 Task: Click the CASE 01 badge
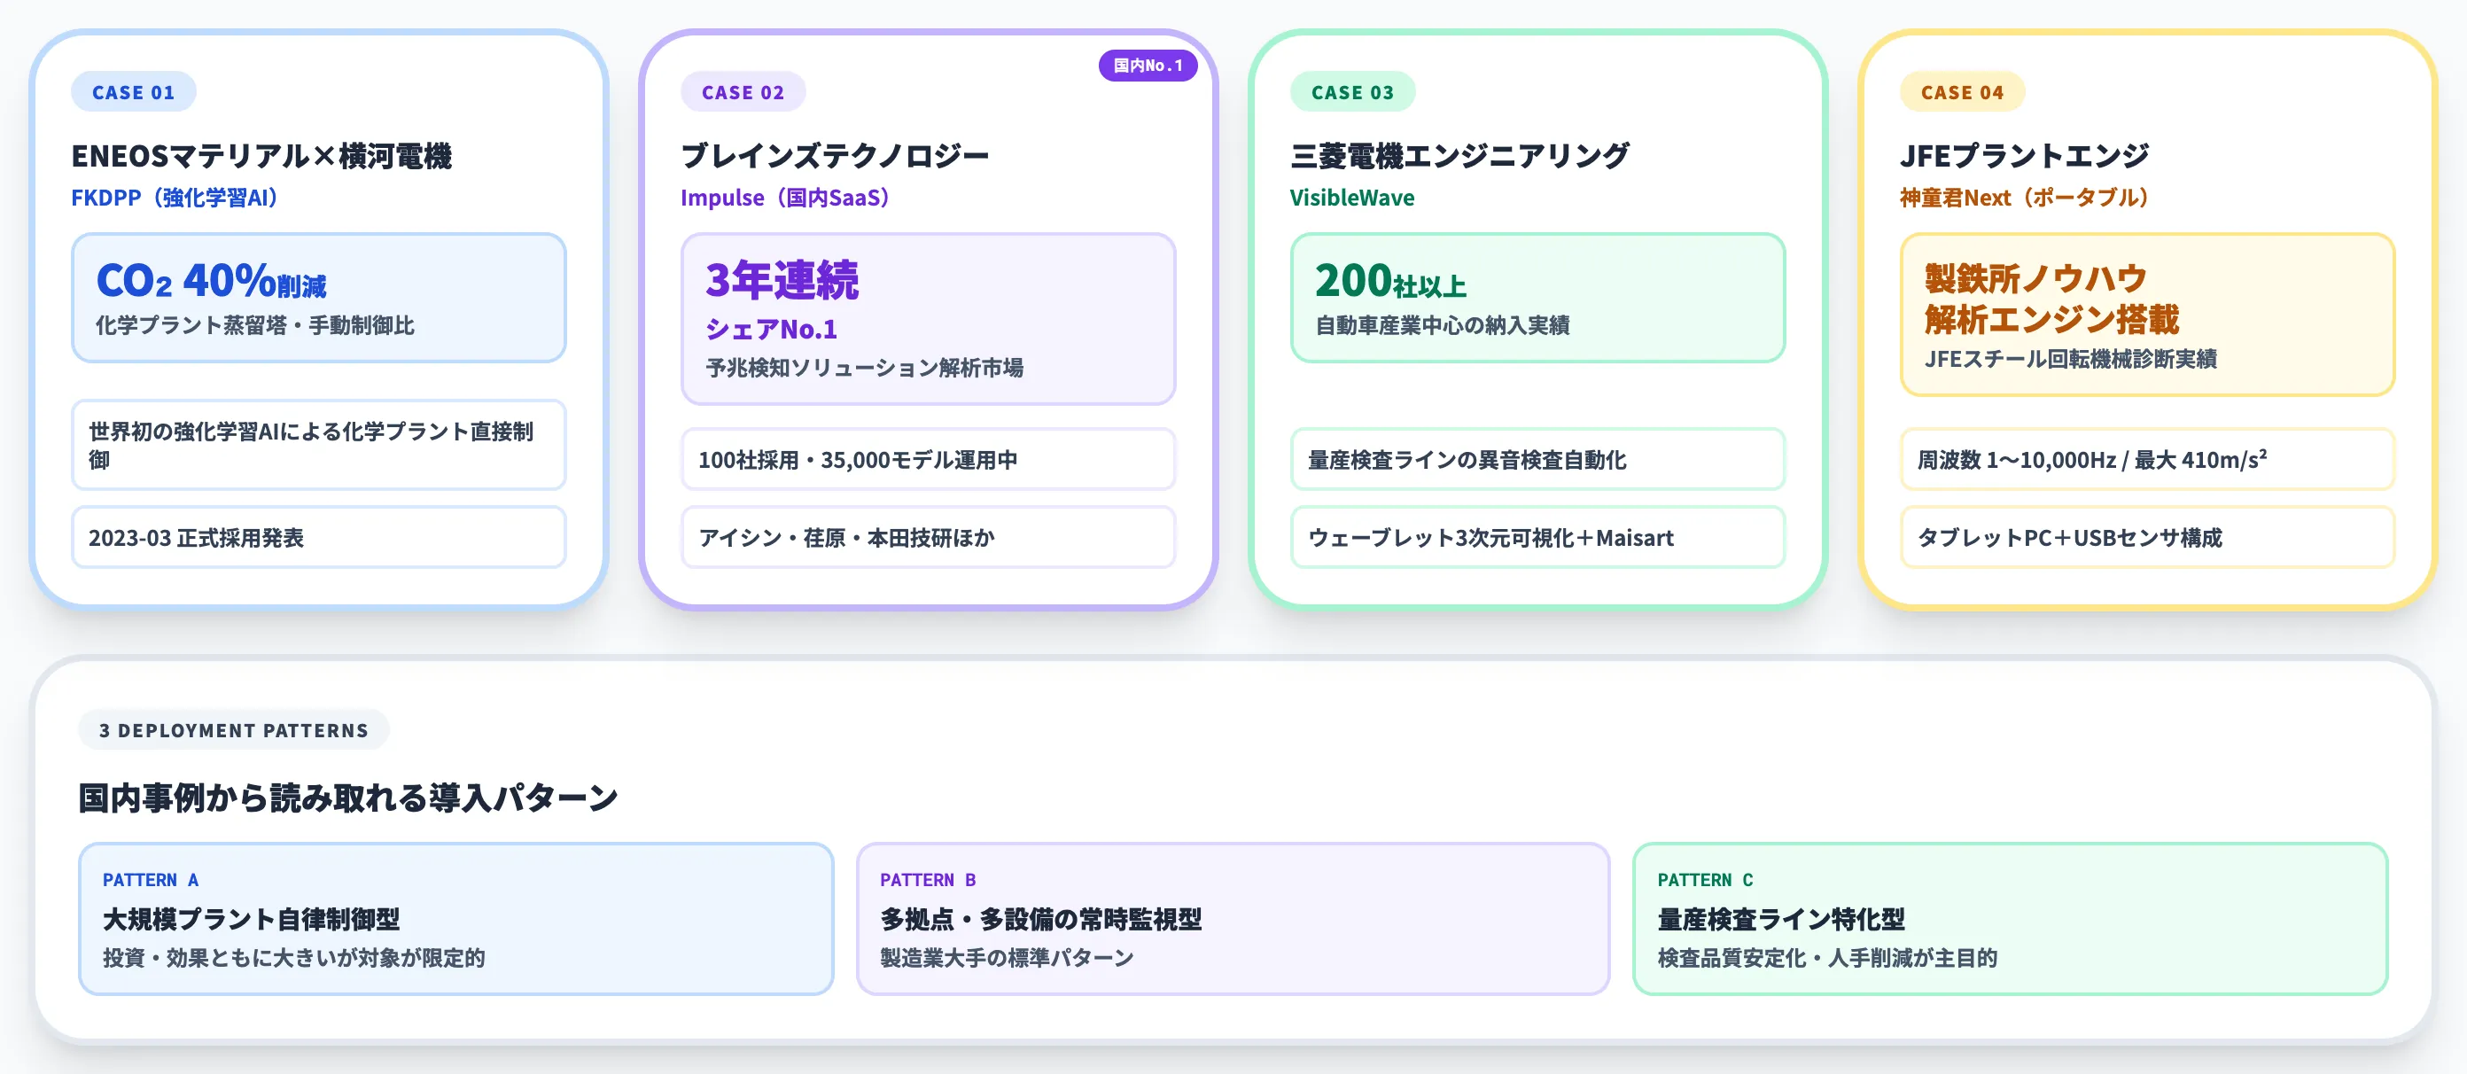point(133,92)
